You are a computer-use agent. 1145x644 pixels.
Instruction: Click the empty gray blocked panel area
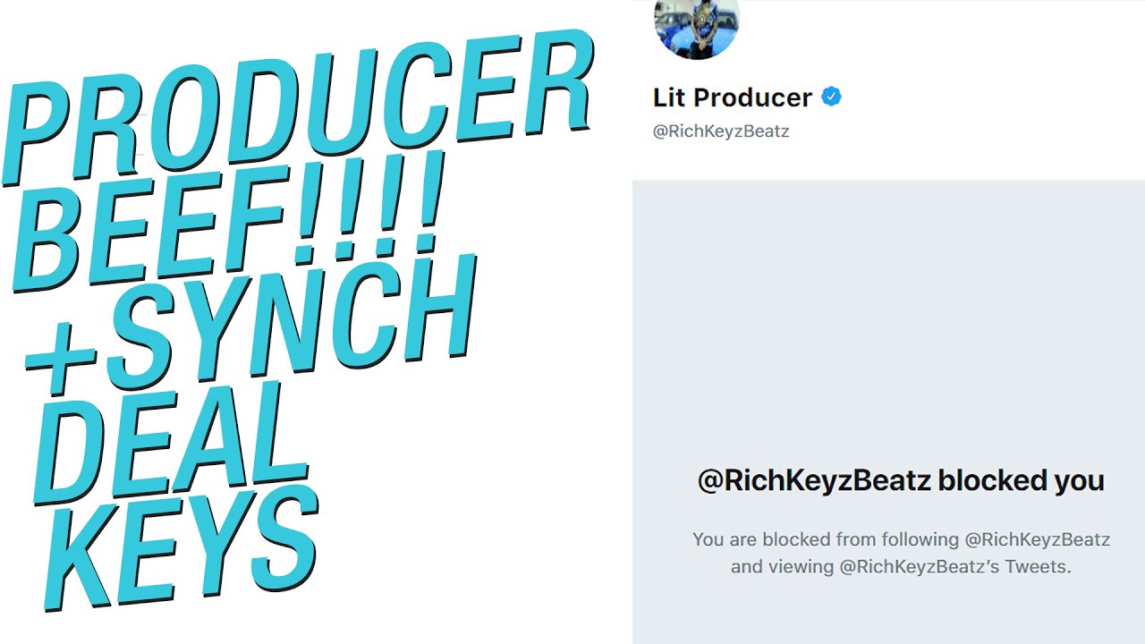[886, 313]
